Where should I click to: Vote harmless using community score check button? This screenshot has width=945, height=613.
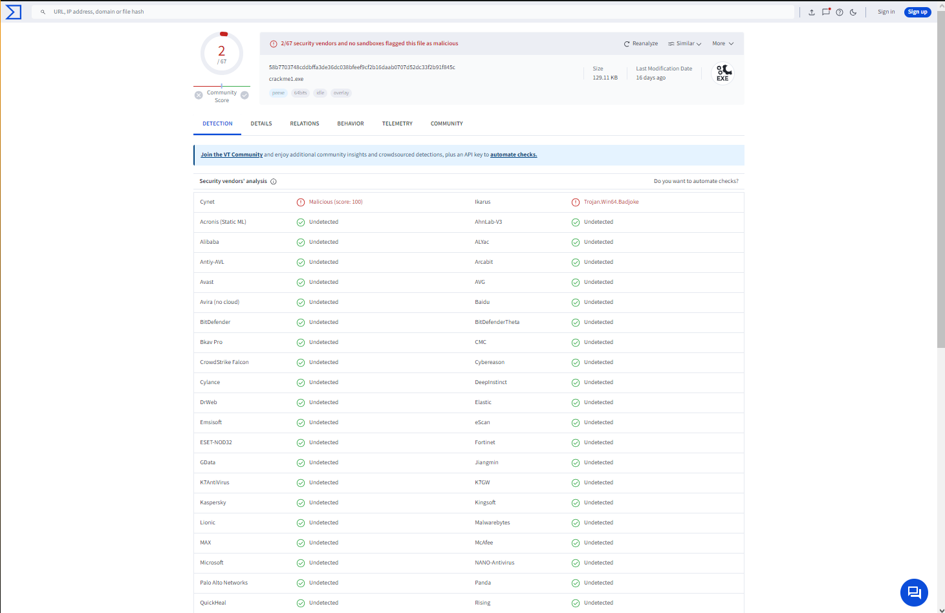[244, 95]
